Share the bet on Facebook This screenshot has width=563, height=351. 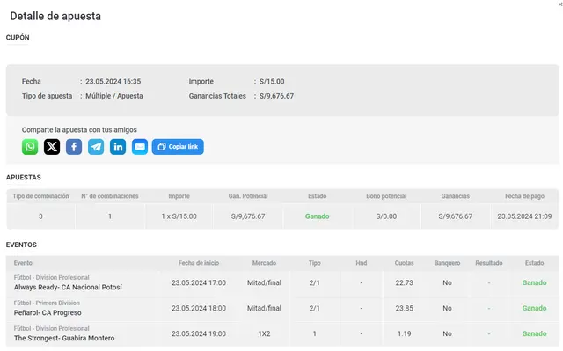74,147
